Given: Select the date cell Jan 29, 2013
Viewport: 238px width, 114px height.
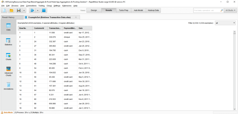Looking at the screenshot, I should pyautogui.click(x=84, y=104).
